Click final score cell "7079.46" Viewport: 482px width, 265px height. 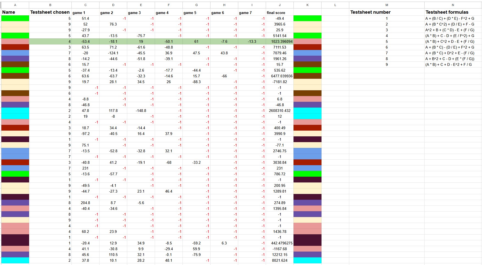click(x=280, y=53)
